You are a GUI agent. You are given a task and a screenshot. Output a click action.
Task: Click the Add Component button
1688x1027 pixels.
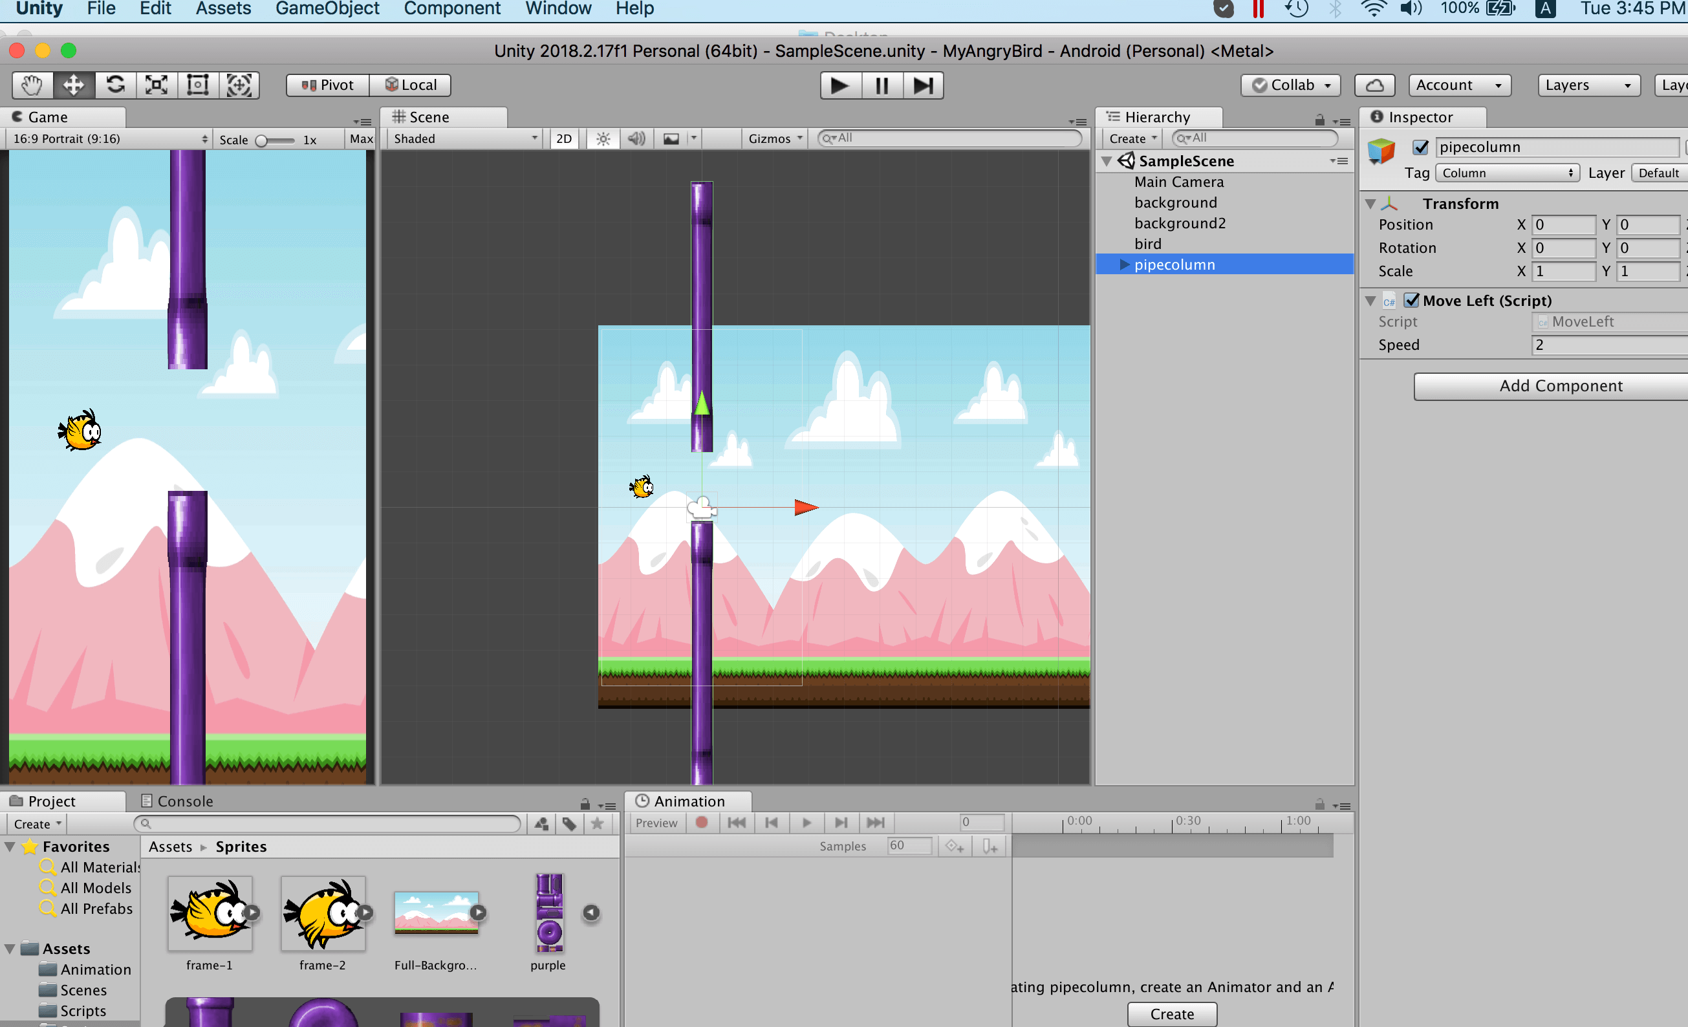tap(1560, 385)
